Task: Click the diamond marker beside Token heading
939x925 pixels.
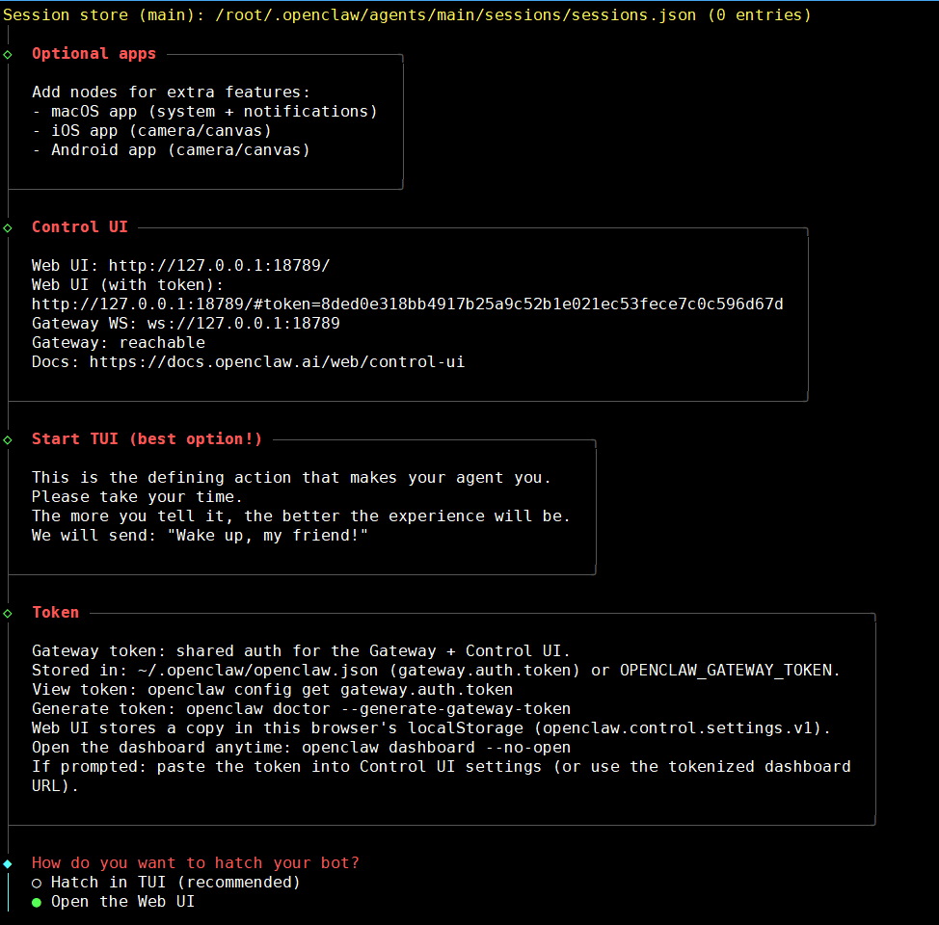Action: click(x=8, y=613)
